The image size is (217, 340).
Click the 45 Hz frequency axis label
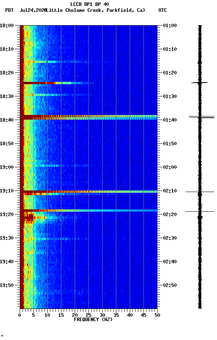(x=143, y=315)
